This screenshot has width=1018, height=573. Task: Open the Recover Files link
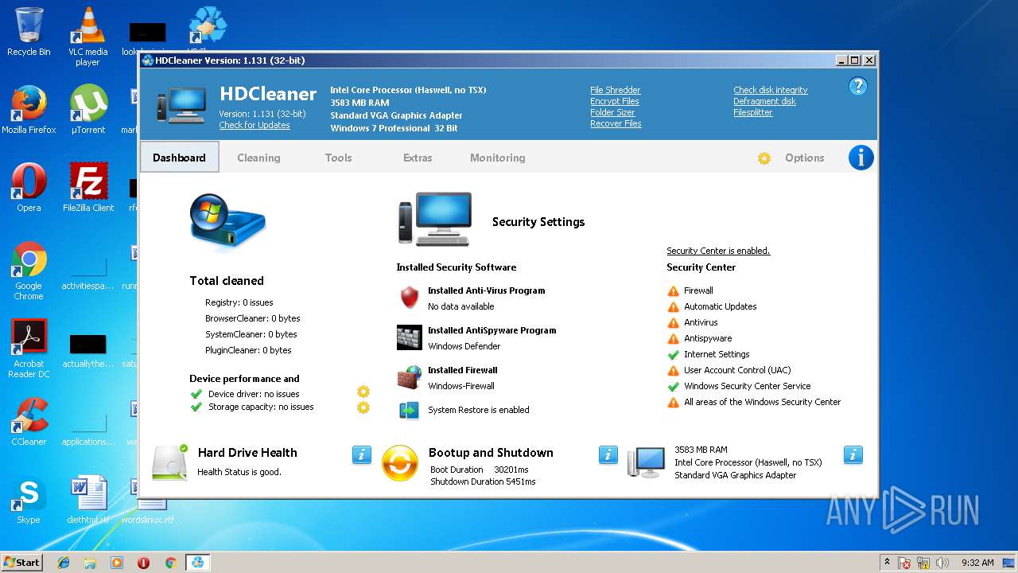[616, 124]
